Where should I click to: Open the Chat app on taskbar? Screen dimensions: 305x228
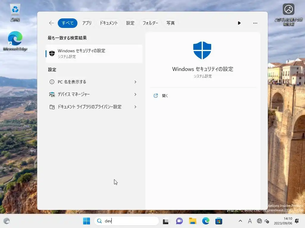click(179, 221)
